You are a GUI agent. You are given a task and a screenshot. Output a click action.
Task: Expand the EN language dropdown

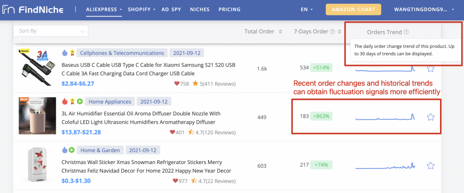click(307, 9)
